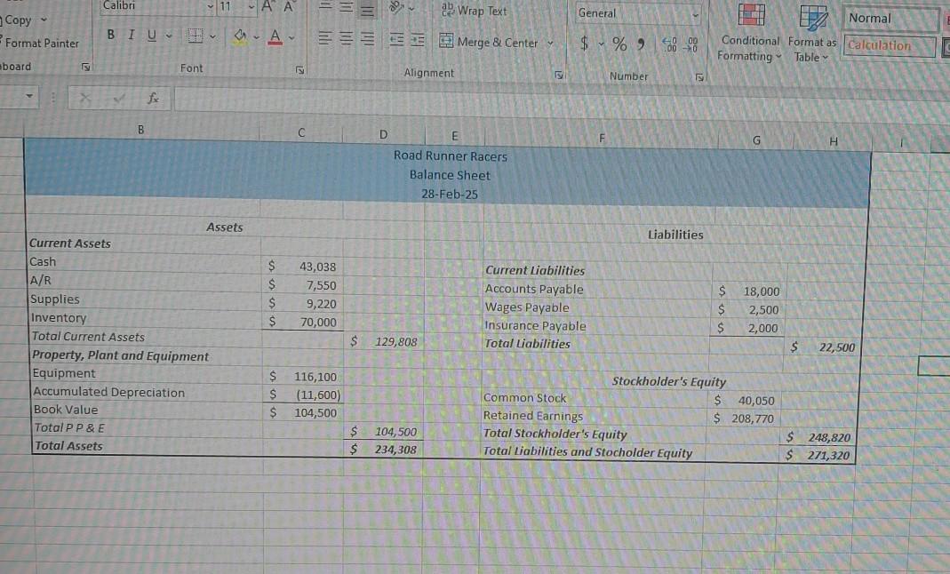Open the Clipboard pane launcher

(x=85, y=68)
